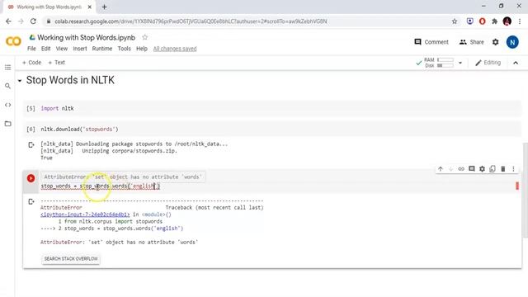The image size is (528, 297).
Task: Click the Disk usage bar
Action: (x=445, y=66)
